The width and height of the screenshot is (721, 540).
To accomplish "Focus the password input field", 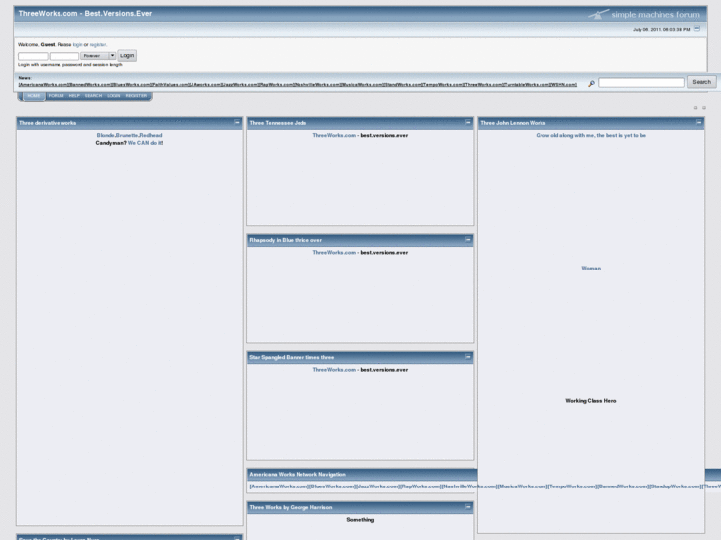I will [x=63, y=56].
